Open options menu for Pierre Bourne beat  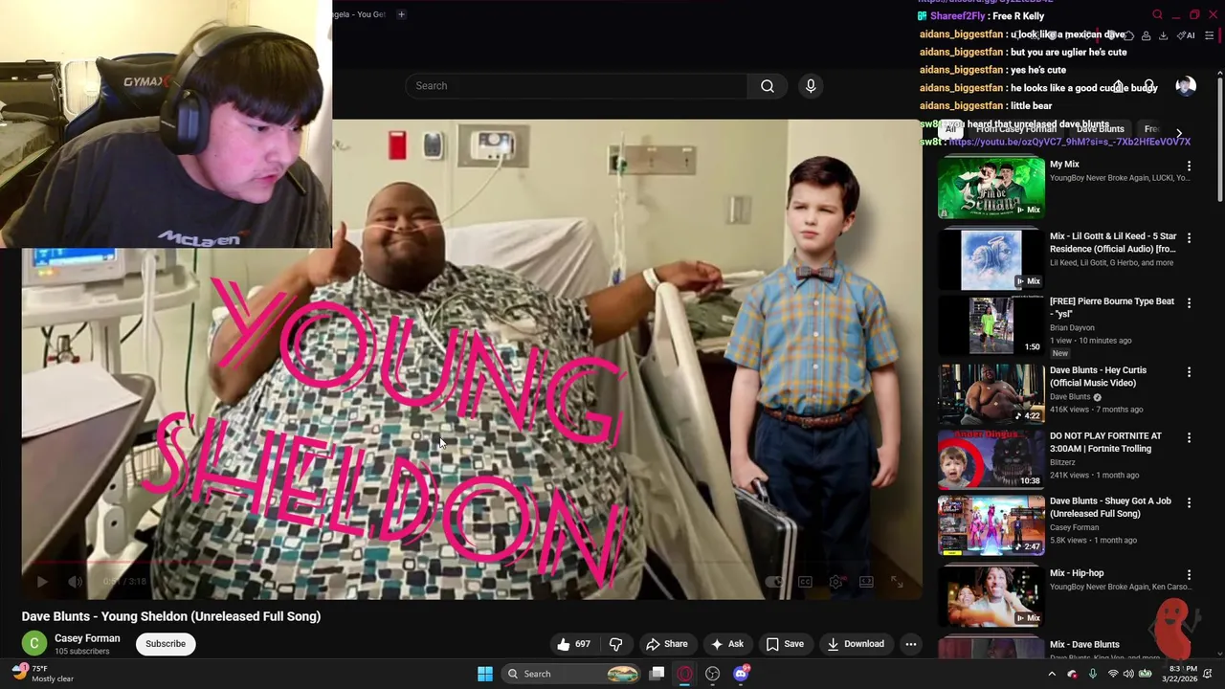click(1189, 302)
